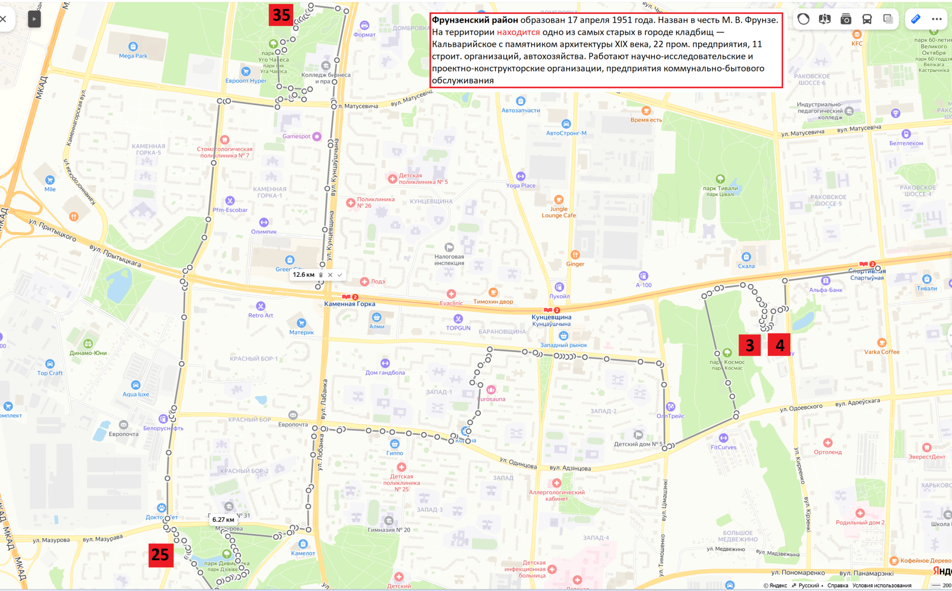The width and height of the screenshot is (952, 591).
Task: Select the парк Тивали park marker
Action: click(x=720, y=179)
